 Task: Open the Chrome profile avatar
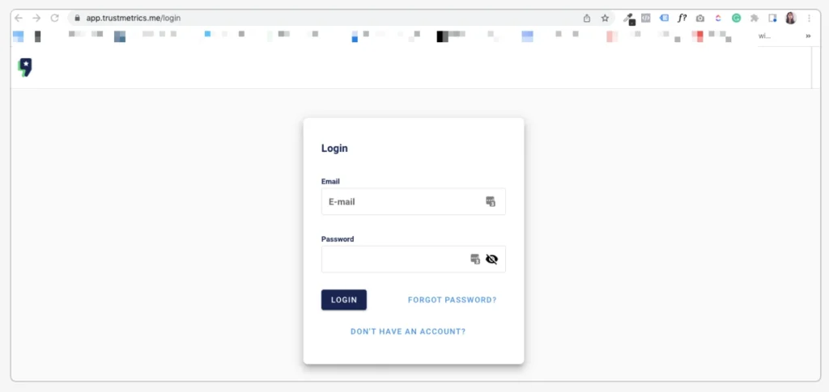pos(790,18)
